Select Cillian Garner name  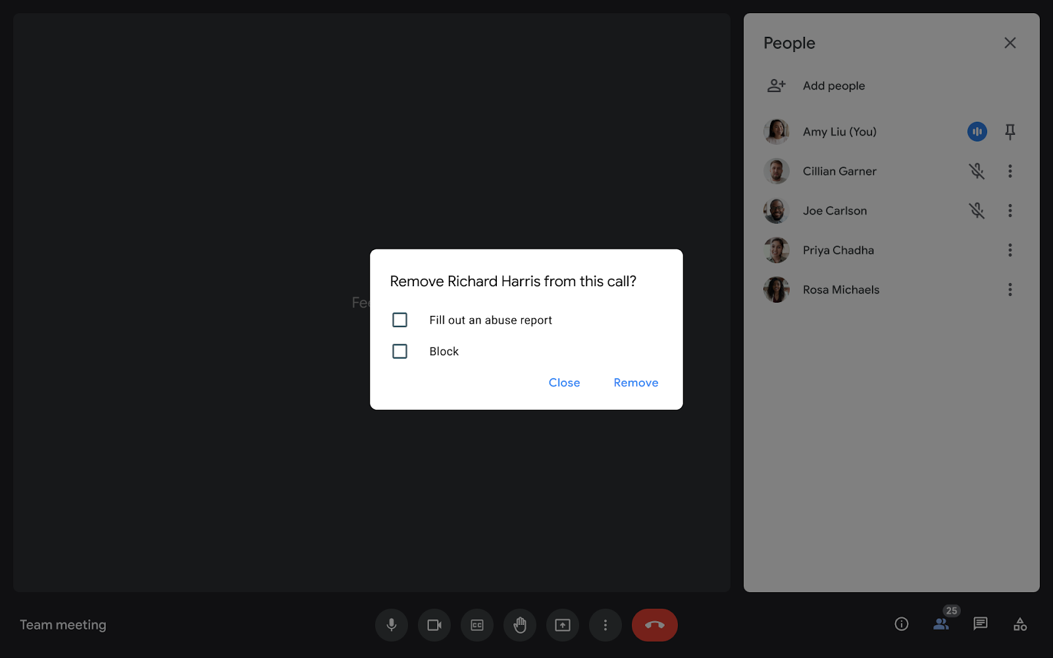pyautogui.click(x=840, y=171)
